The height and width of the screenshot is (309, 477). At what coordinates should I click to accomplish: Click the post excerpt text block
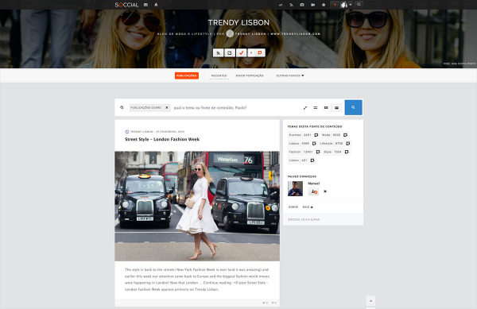point(197,280)
